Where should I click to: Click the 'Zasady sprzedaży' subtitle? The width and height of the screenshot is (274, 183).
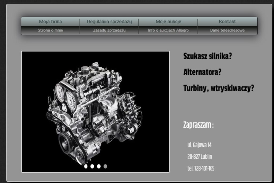pyautogui.click(x=109, y=30)
